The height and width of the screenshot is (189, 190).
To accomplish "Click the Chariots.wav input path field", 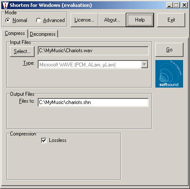I will point(93,50).
